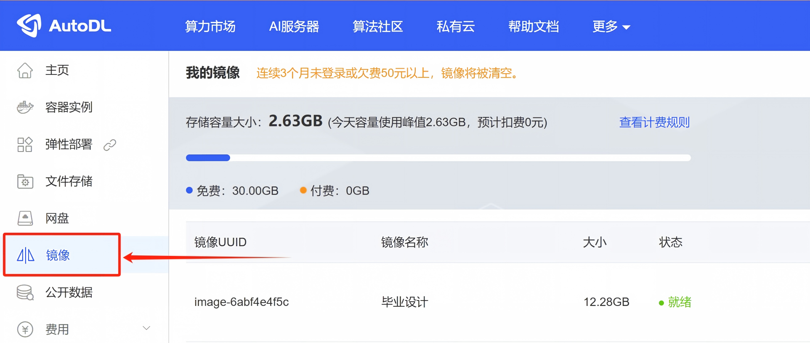Screen dimensions: 810x343
Task: Click the link icon beside 弹性部署
Action: pos(110,145)
